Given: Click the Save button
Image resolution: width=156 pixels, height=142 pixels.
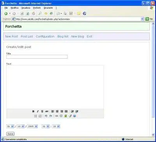Looking at the screenshot, I should point(10,134).
